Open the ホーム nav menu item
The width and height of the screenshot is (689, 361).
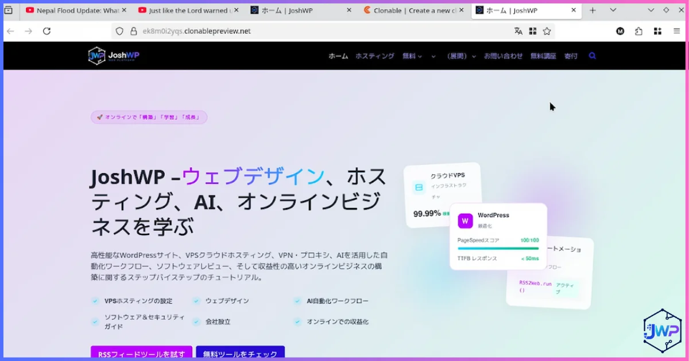coord(338,56)
